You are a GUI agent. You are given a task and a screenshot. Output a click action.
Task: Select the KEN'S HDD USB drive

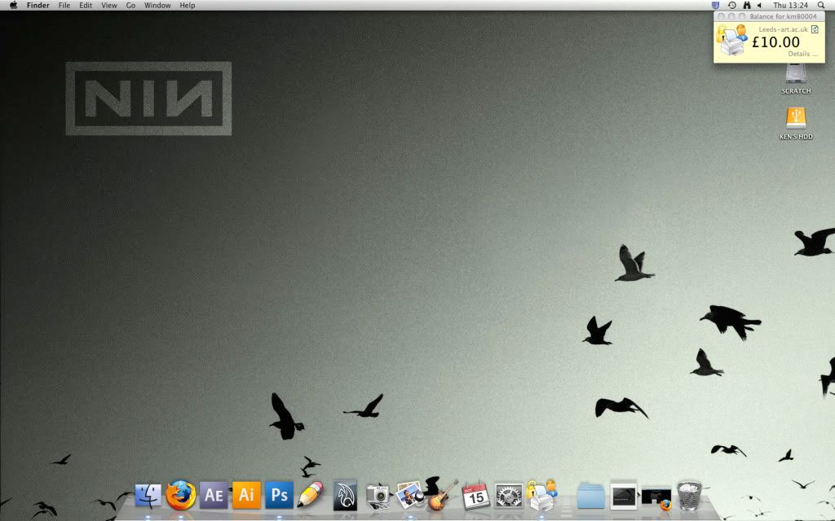796,124
